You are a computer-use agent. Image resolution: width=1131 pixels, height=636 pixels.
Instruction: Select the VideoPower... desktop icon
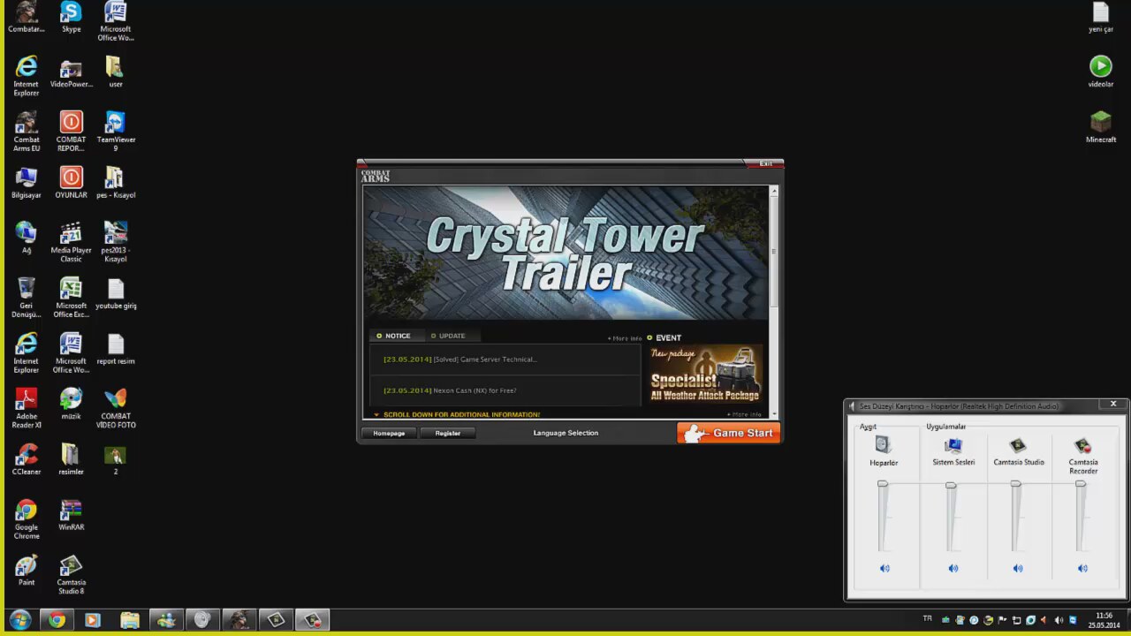click(x=71, y=73)
